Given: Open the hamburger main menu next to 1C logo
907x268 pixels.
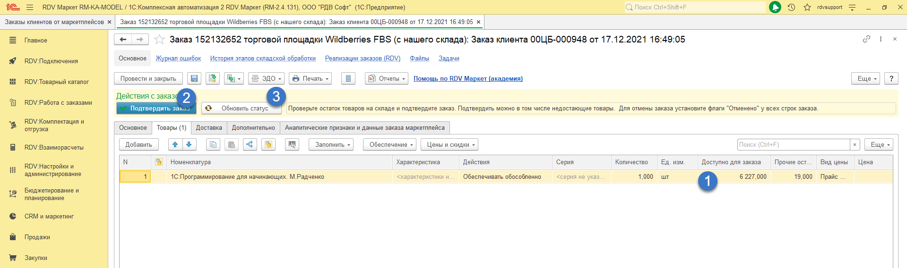Looking at the screenshot, I should [x=30, y=7].
